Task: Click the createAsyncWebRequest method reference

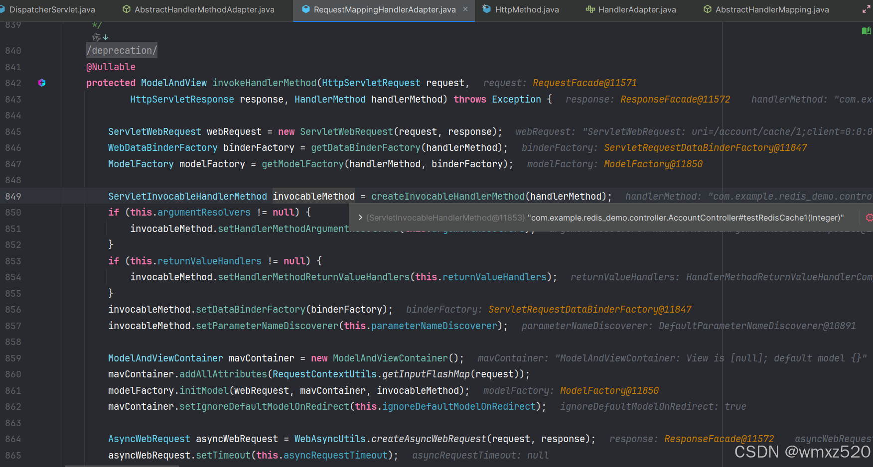Action: coord(429,439)
